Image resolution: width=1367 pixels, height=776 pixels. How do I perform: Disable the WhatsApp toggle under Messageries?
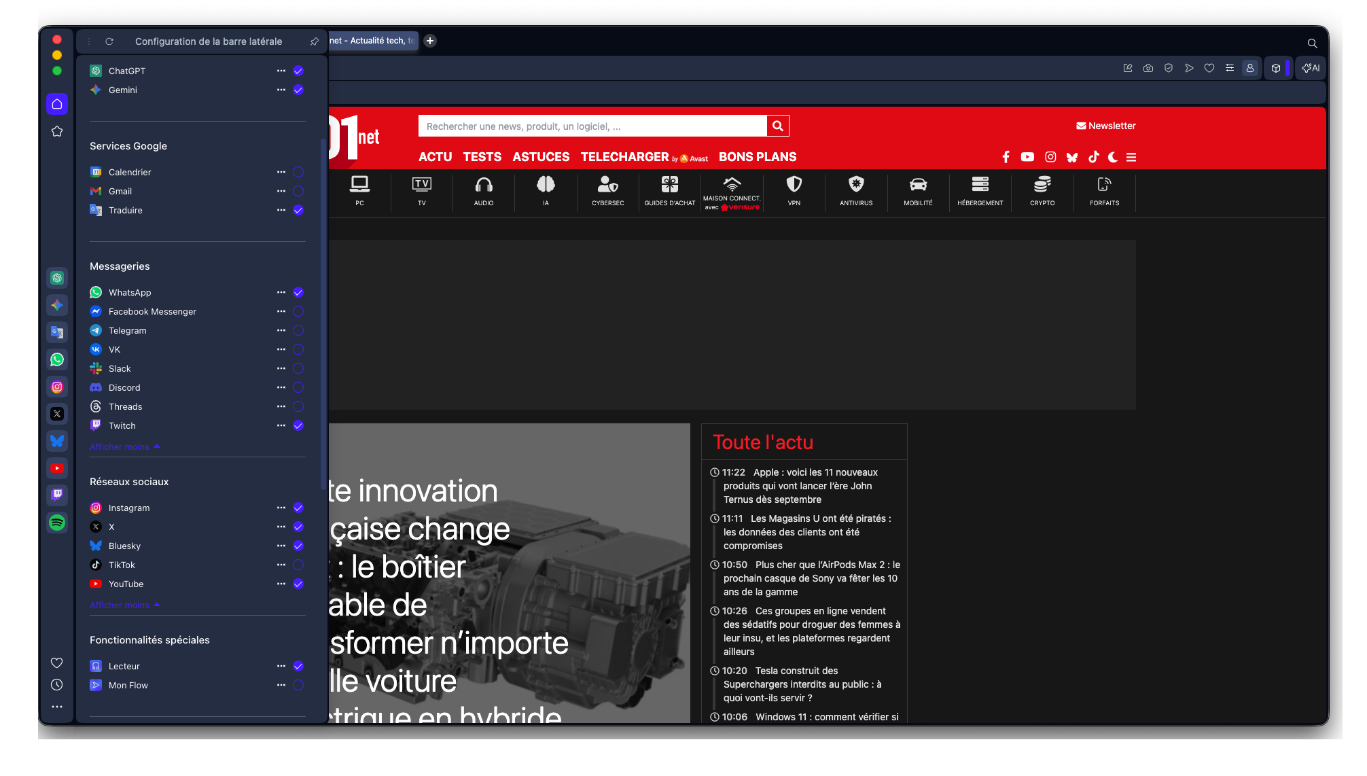298,292
